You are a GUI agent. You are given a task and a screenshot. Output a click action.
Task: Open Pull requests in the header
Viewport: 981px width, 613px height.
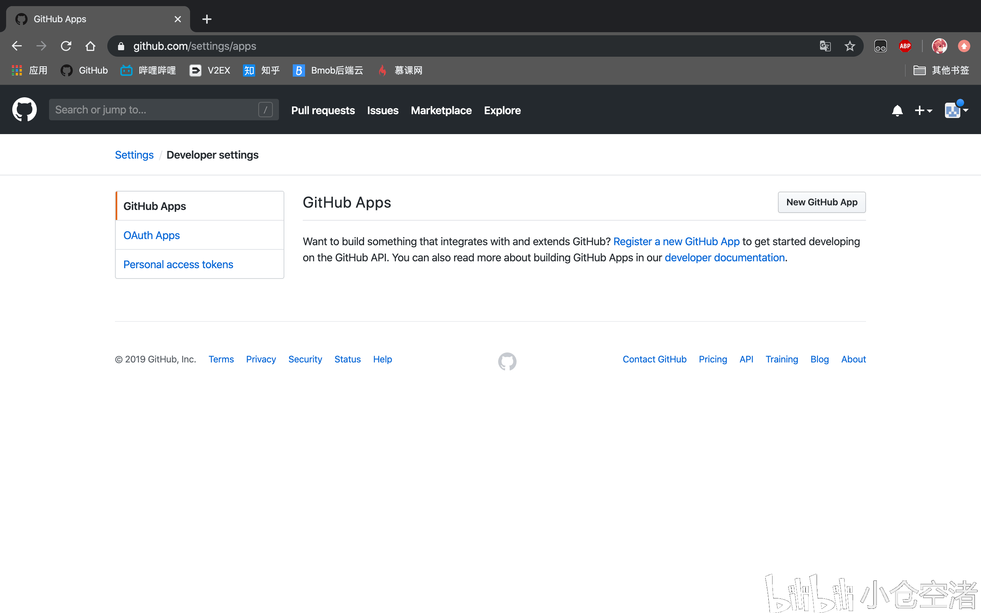[323, 110]
